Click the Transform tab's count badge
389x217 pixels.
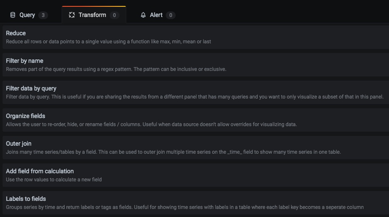[x=114, y=15]
